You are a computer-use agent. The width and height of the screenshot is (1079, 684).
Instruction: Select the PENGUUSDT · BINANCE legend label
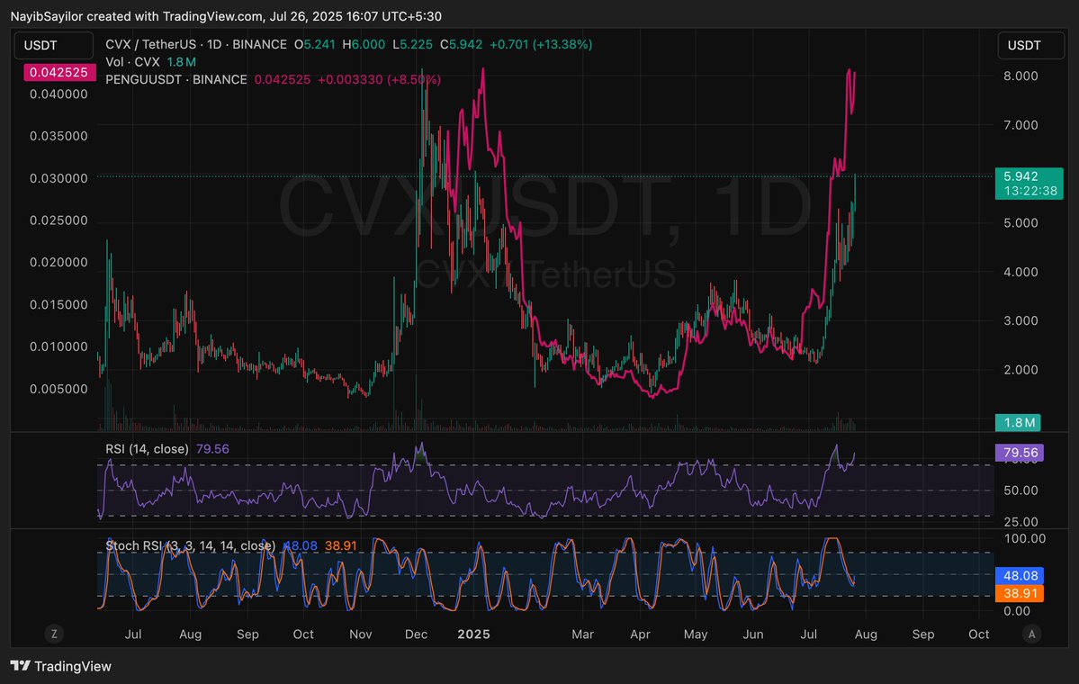(x=176, y=79)
